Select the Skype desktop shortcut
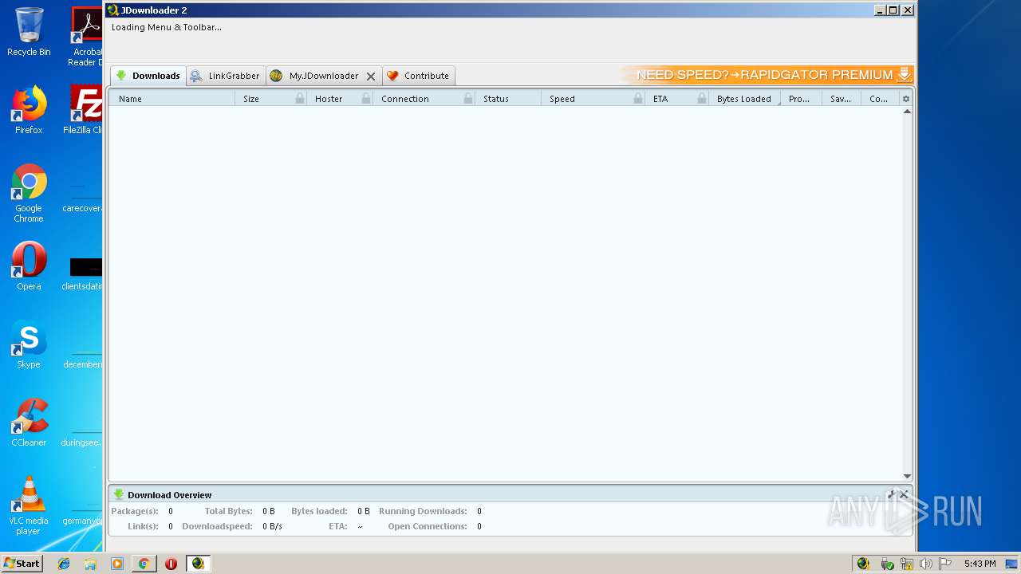1021x574 pixels. 29,344
